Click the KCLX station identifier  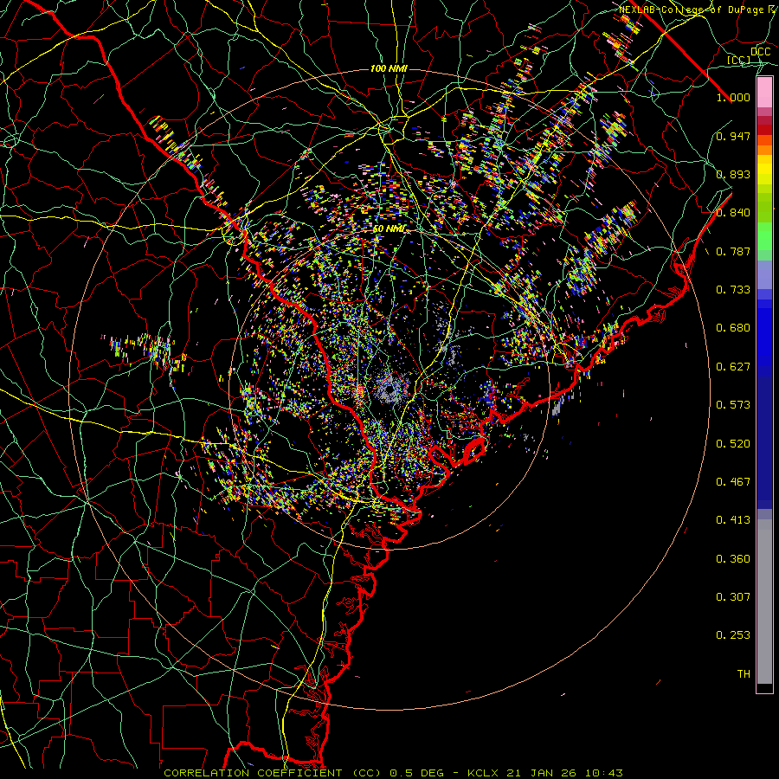tap(482, 773)
